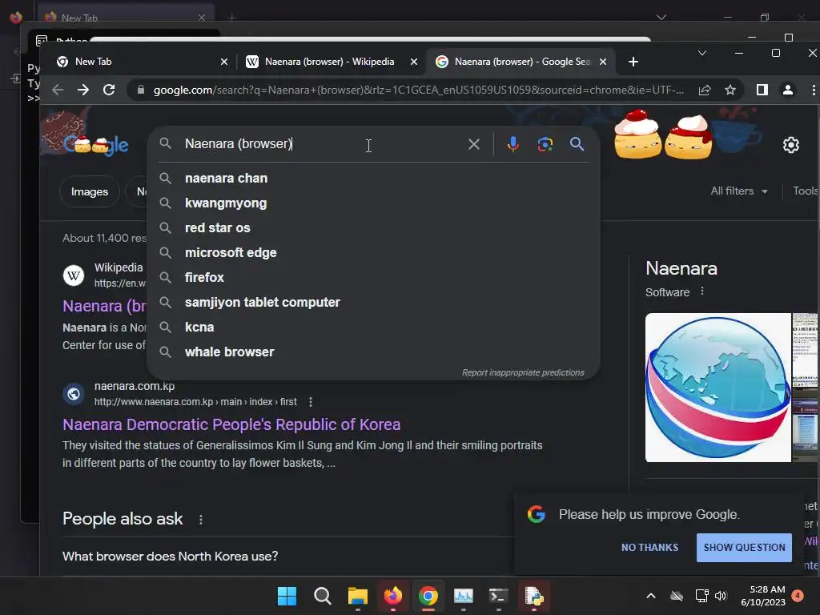The height and width of the screenshot is (615, 820).
Task: Open Google quick settings gear icon
Action: point(790,145)
